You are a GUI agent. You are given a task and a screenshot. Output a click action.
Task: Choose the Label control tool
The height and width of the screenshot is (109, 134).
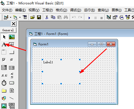pyautogui.click(x=4, y=45)
